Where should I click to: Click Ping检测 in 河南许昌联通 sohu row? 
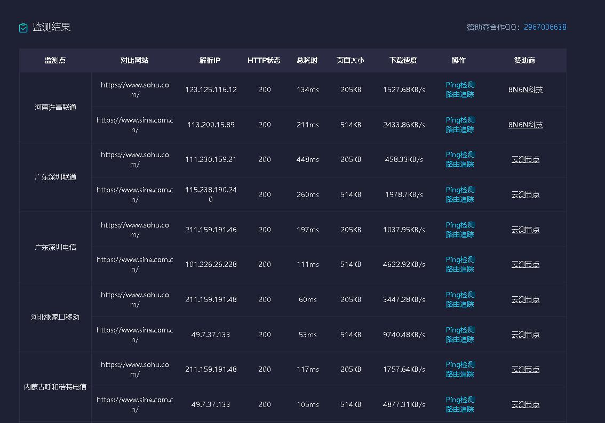[460, 85]
